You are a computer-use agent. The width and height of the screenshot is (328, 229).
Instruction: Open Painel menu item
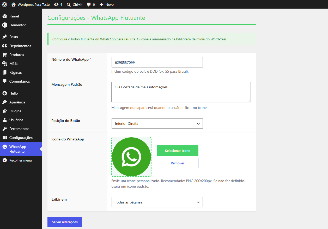[14, 16]
